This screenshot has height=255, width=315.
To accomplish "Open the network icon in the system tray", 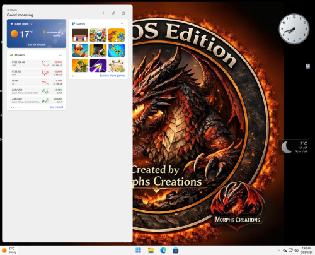I will (x=290, y=250).
